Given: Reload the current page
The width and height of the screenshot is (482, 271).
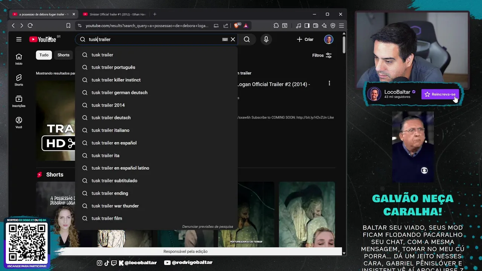Looking at the screenshot, I should tap(30, 26).
